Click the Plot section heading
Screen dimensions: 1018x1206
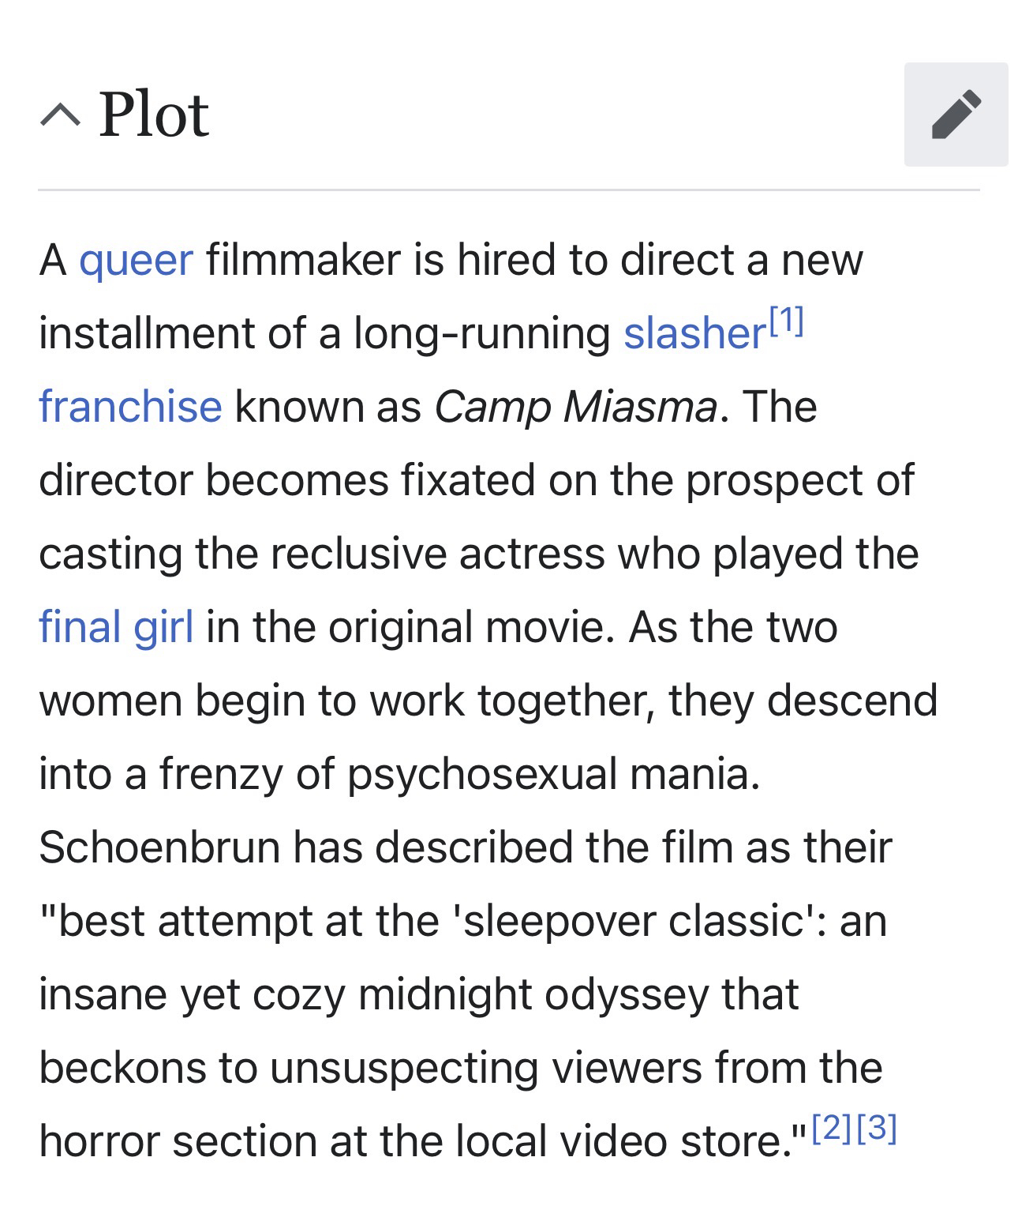click(x=154, y=115)
